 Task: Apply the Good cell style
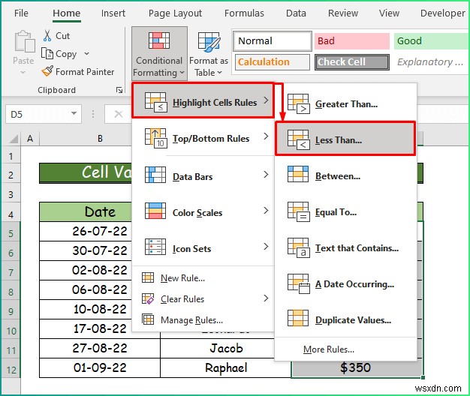pyautogui.click(x=432, y=41)
